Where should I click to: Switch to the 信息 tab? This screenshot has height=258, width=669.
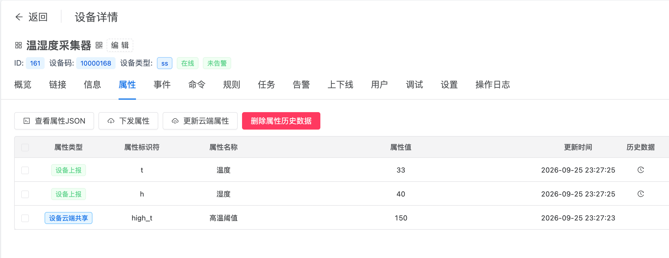[92, 85]
